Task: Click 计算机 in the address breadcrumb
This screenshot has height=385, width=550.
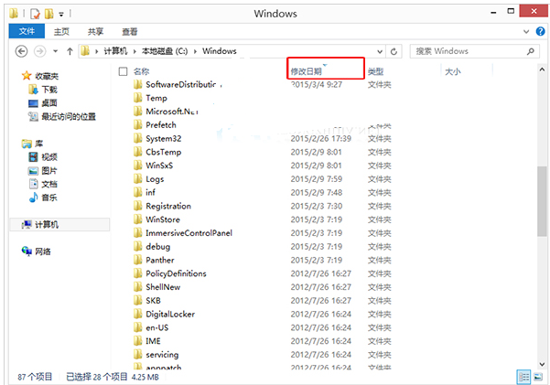Action: click(115, 51)
